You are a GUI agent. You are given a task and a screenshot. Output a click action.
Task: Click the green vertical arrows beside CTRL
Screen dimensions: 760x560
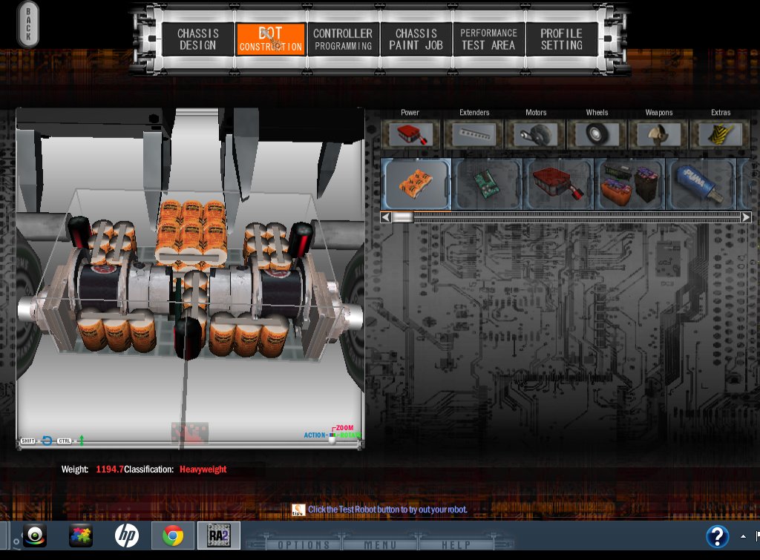(x=82, y=441)
